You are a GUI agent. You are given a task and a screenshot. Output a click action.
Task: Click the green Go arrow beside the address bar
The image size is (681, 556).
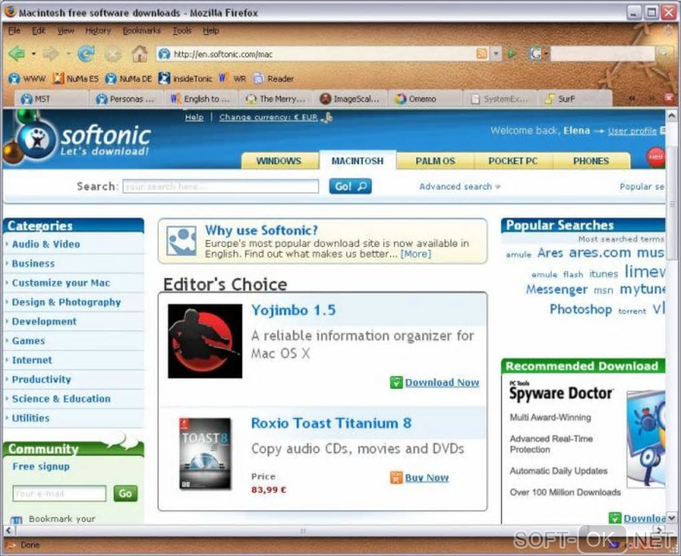point(512,54)
